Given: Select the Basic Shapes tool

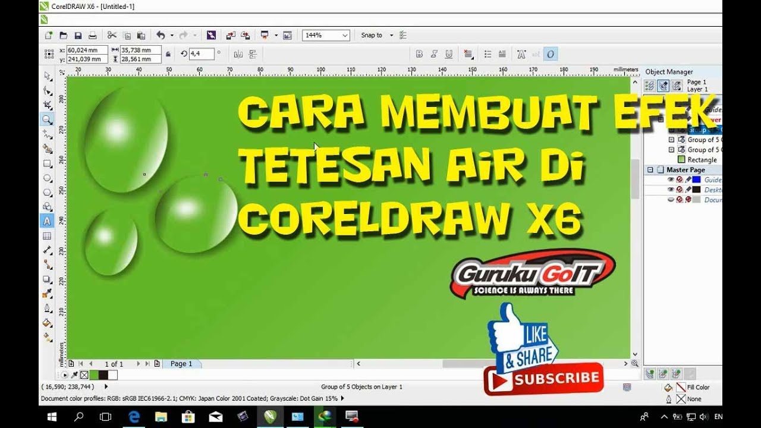Looking at the screenshot, I should [47, 207].
